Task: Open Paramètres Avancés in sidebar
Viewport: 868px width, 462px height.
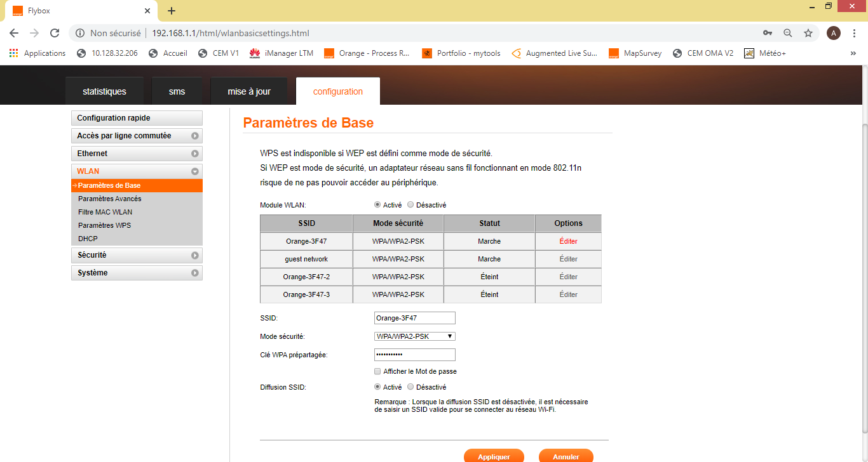Action: 110,199
